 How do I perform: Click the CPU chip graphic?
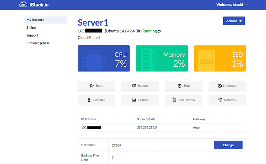pyautogui.click(x=94, y=60)
